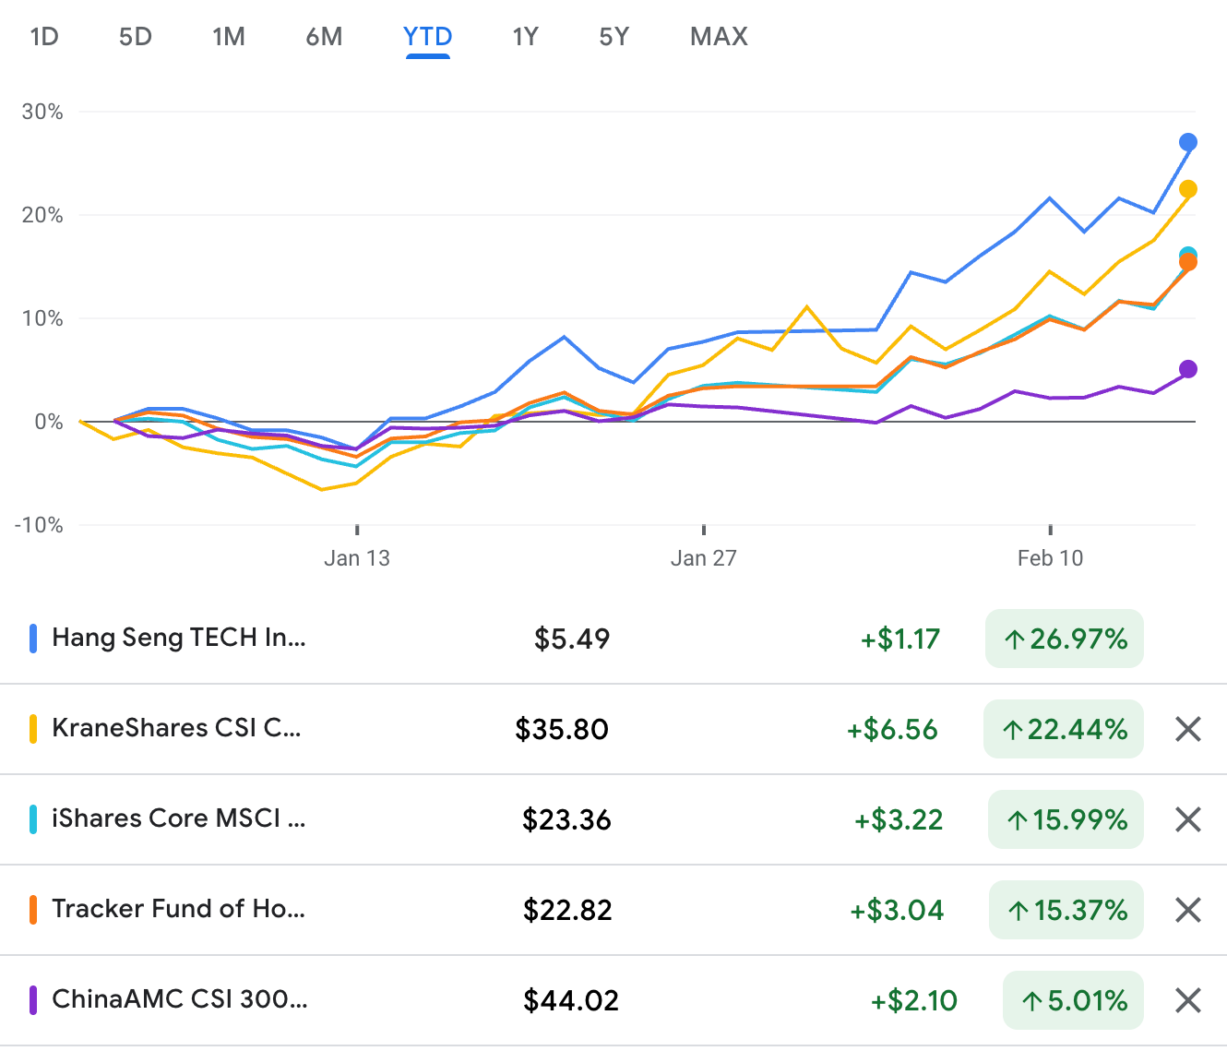This screenshot has width=1227, height=1063.
Task: Click the 22.44% gain badge
Action: point(1064,729)
